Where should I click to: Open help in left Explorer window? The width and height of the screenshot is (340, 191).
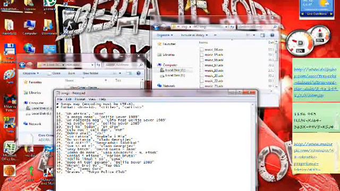pos(139,73)
